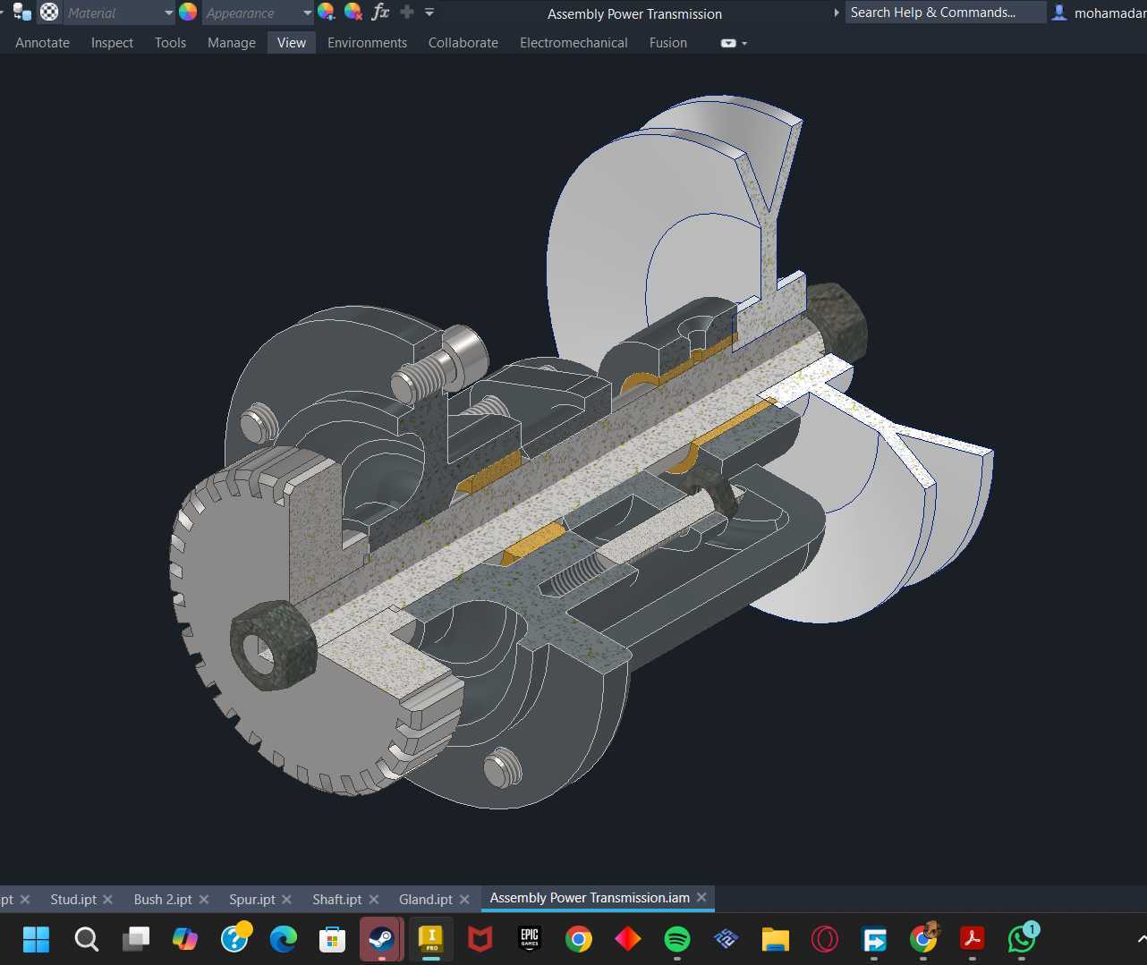Expand the ribbon display options dropdown
Screen dimensions: 1147x965
734,43
